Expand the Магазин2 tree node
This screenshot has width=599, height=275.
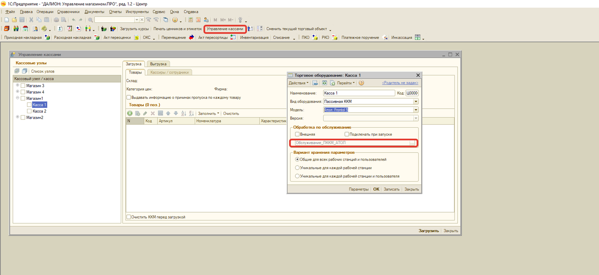[x=17, y=117]
